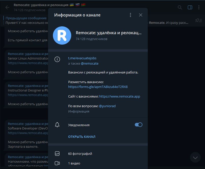205x169 pixels.
Task: Open the forms.gle vacancy submission link
Action: point(98,87)
